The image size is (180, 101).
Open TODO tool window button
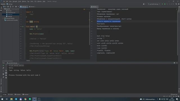(11, 95)
